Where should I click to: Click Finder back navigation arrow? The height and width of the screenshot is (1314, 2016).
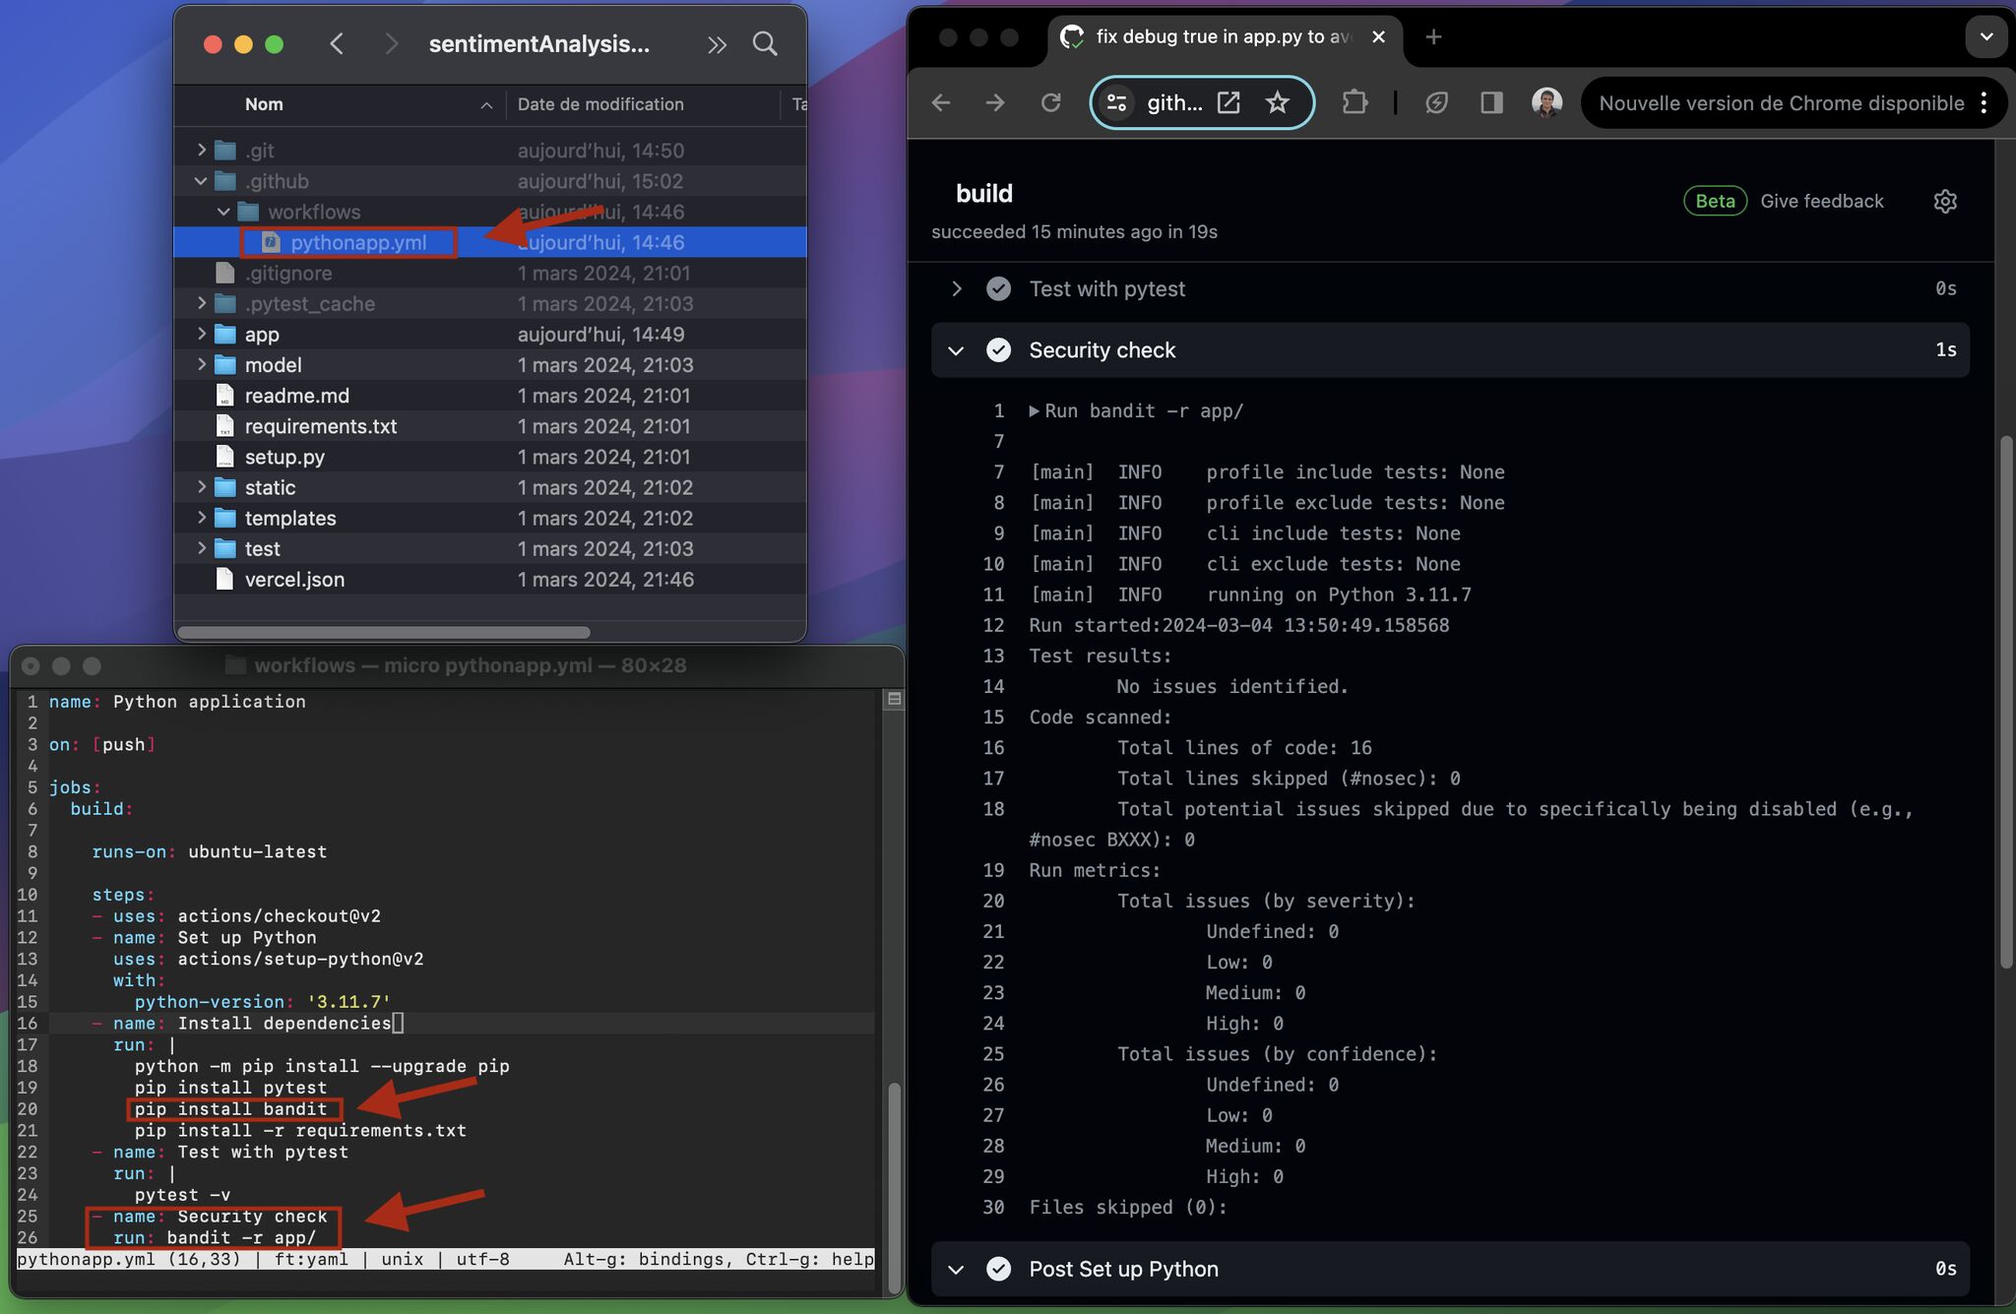click(x=337, y=43)
